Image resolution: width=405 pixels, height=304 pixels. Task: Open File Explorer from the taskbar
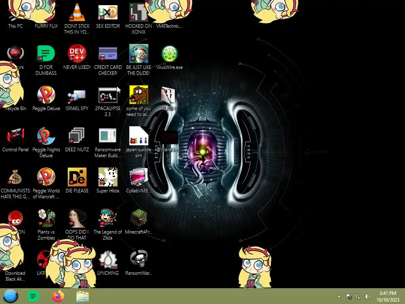[83, 296]
